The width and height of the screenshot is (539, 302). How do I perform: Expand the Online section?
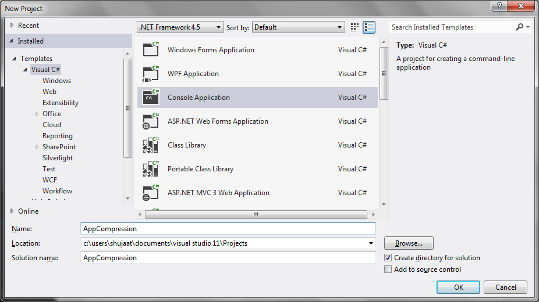(12, 211)
